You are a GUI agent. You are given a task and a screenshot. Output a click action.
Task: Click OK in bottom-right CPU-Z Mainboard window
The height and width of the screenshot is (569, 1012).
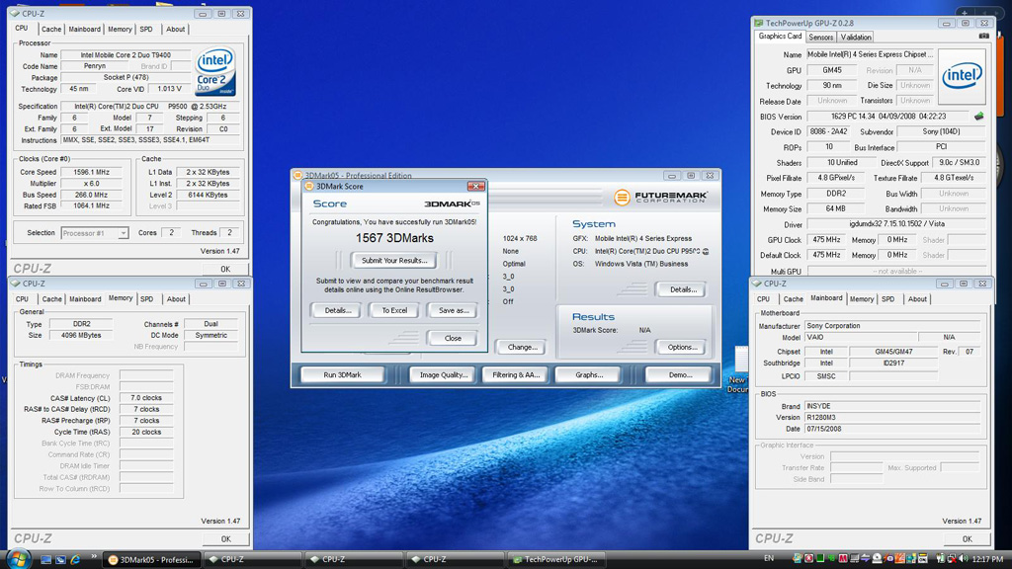tap(967, 539)
